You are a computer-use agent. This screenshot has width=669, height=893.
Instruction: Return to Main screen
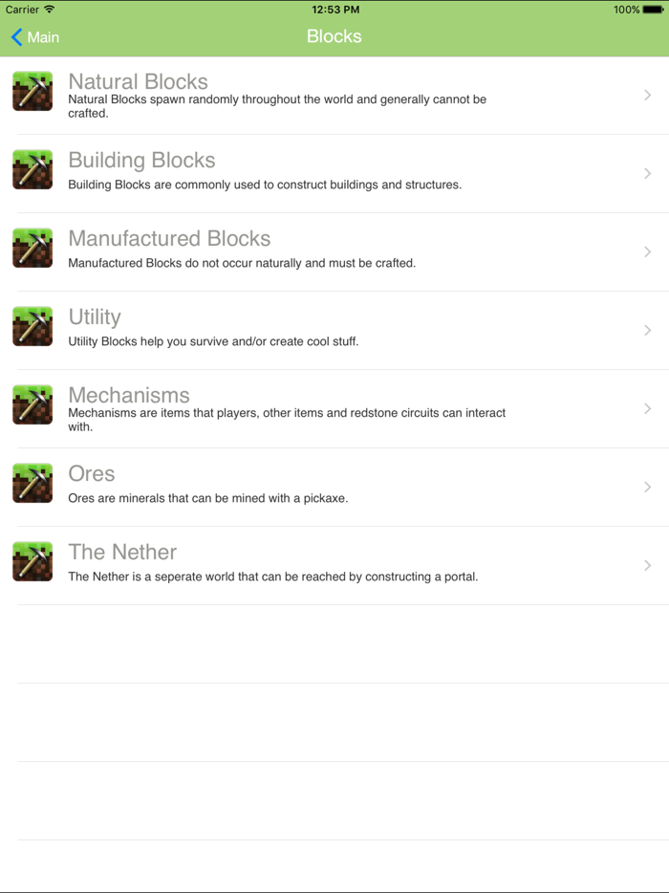tap(35, 36)
